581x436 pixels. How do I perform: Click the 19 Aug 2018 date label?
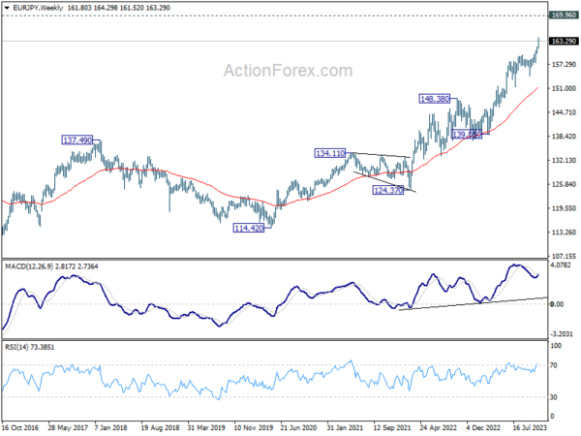(161, 428)
